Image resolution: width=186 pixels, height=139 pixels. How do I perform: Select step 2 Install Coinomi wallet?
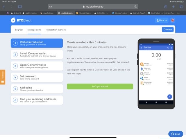tap(37, 55)
